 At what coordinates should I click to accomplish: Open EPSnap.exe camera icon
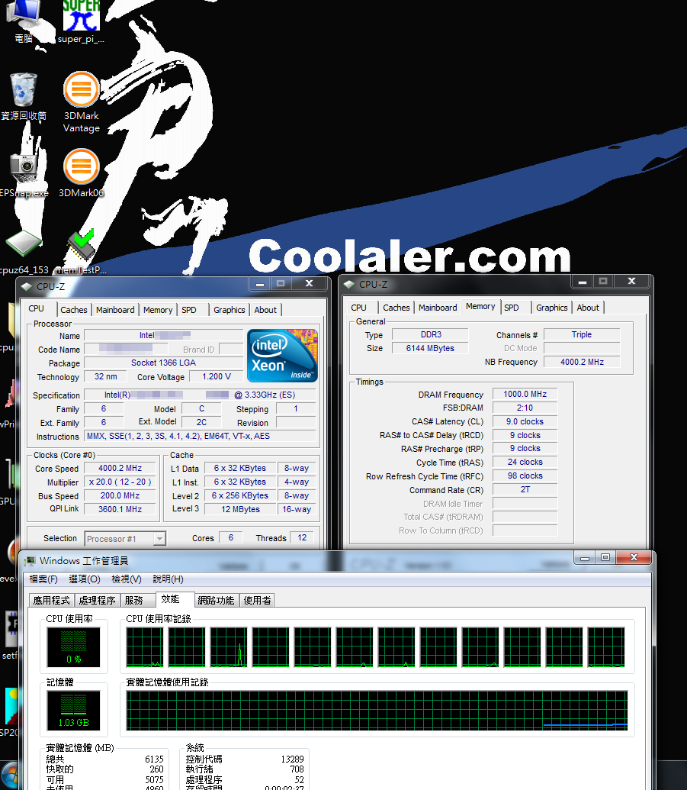click(x=23, y=173)
